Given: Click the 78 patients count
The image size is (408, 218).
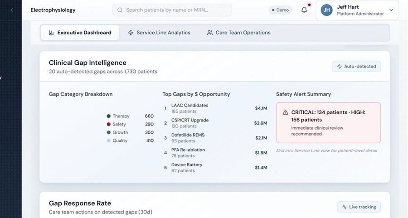Looking at the screenshot, I should 183,156.
